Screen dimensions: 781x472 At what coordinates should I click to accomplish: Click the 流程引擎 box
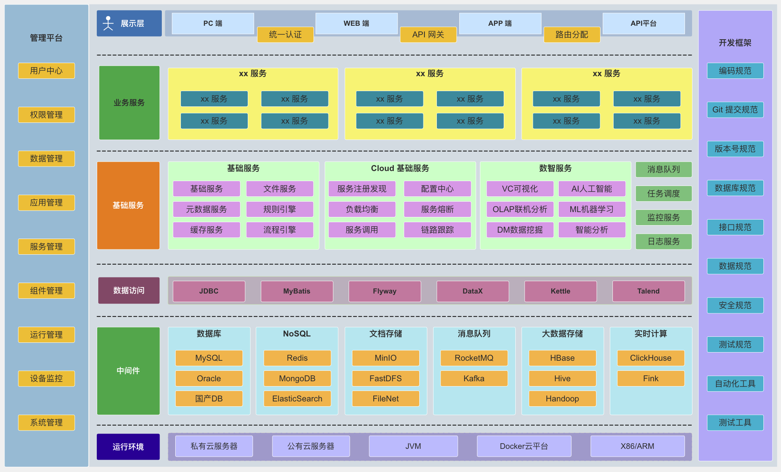280,230
